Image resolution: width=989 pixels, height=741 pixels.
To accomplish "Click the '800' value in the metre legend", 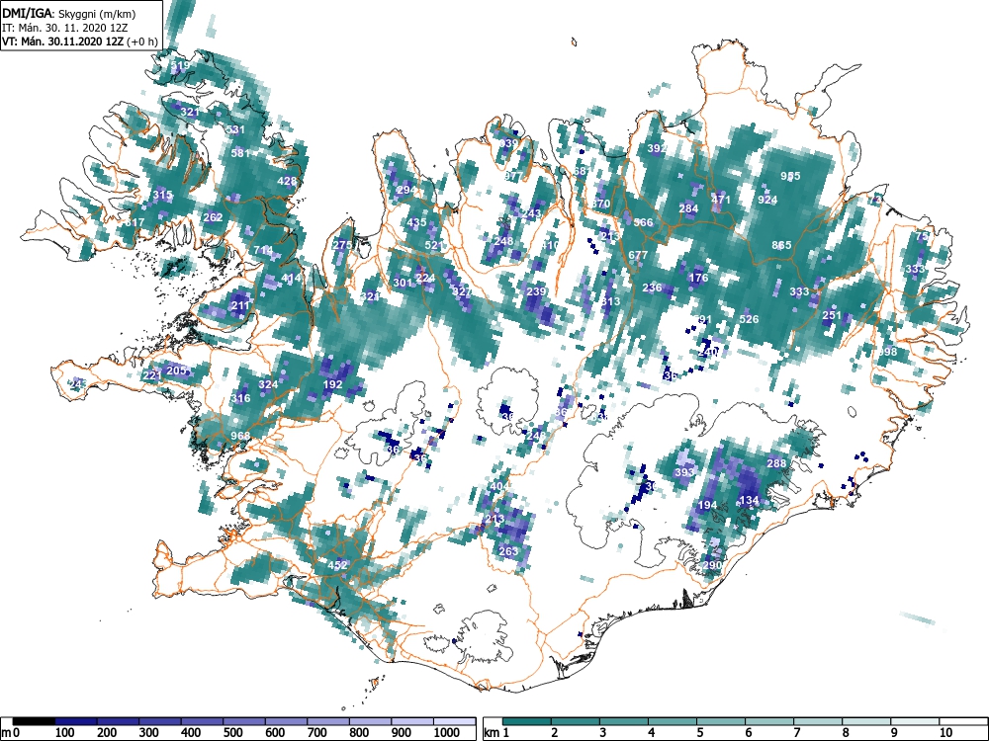I will coord(359,733).
